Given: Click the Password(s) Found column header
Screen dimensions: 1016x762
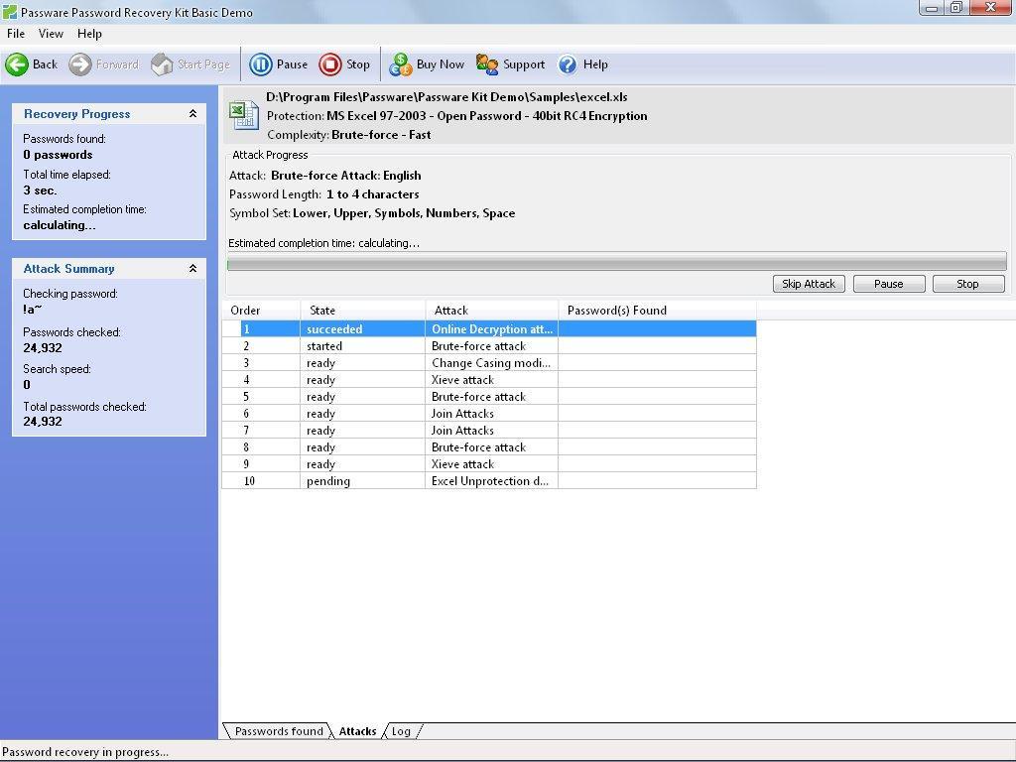Looking at the screenshot, I should 657,311.
